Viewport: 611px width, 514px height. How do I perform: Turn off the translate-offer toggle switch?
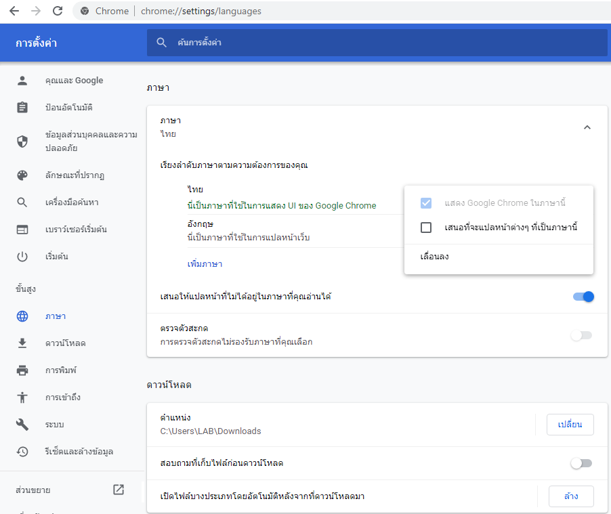[583, 297]
